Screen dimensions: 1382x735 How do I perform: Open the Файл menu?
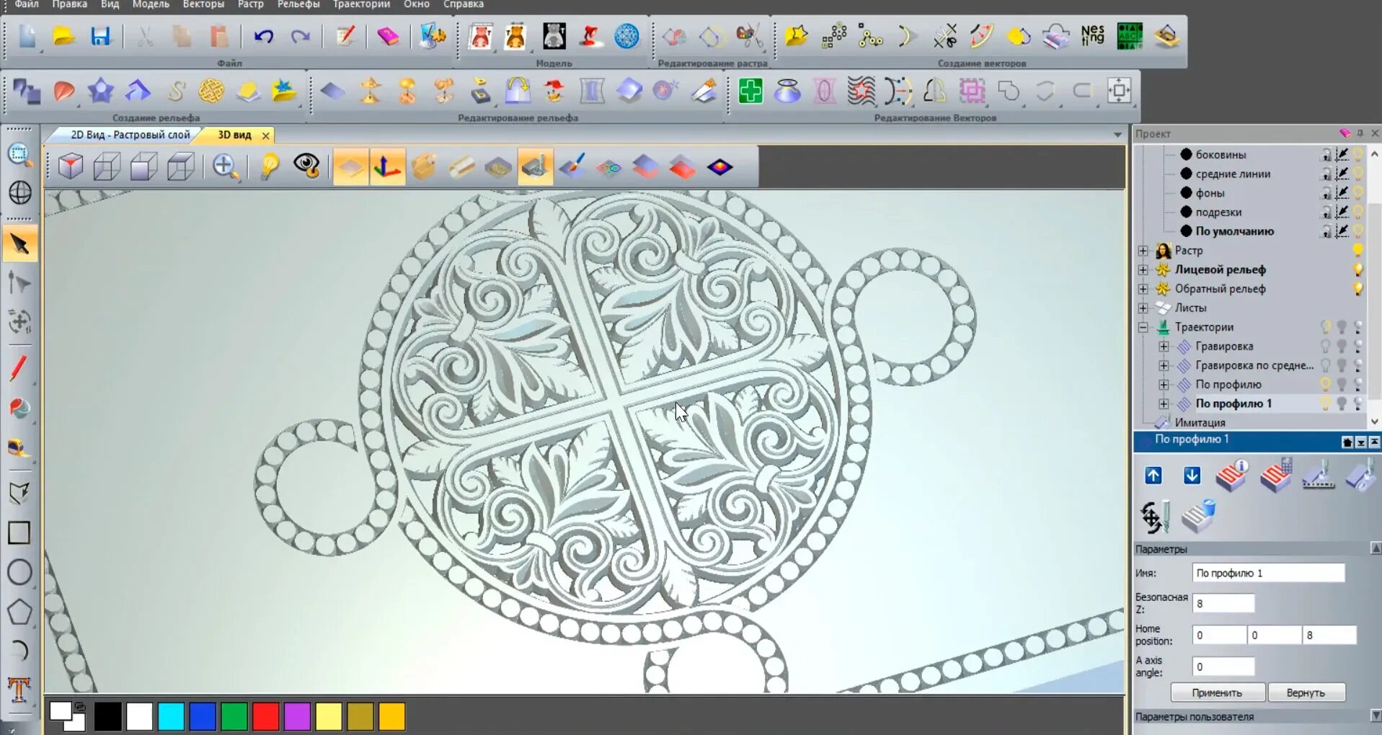pos(27,4)
